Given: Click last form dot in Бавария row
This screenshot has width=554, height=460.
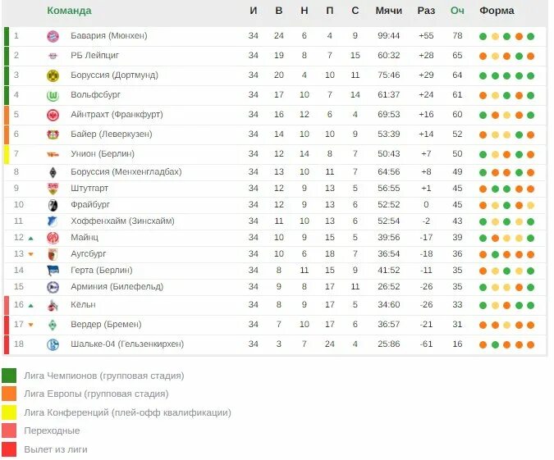Looking at the screenshot, I should point(531,36).
